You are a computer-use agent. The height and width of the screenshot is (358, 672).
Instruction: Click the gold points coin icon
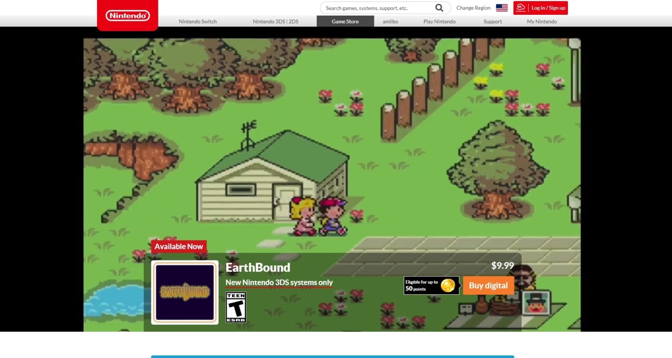448,285
